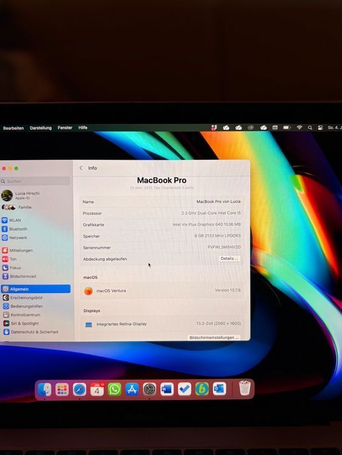Click the Suchen search field
The image size is (342, 455).
35,181
